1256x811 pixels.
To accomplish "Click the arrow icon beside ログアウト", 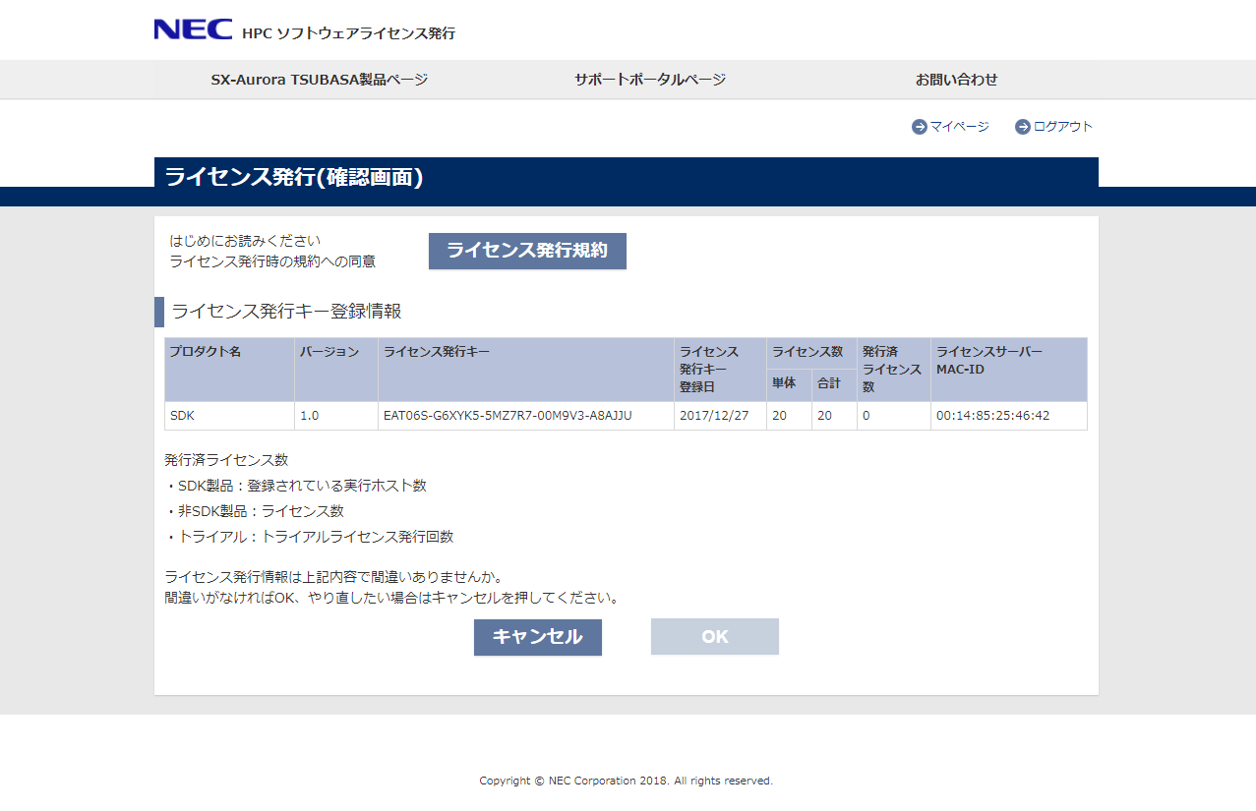I will (x=1023, y=127).
